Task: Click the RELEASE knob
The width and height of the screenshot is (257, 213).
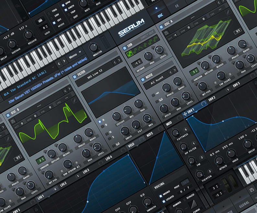Action: pos(28,35)
